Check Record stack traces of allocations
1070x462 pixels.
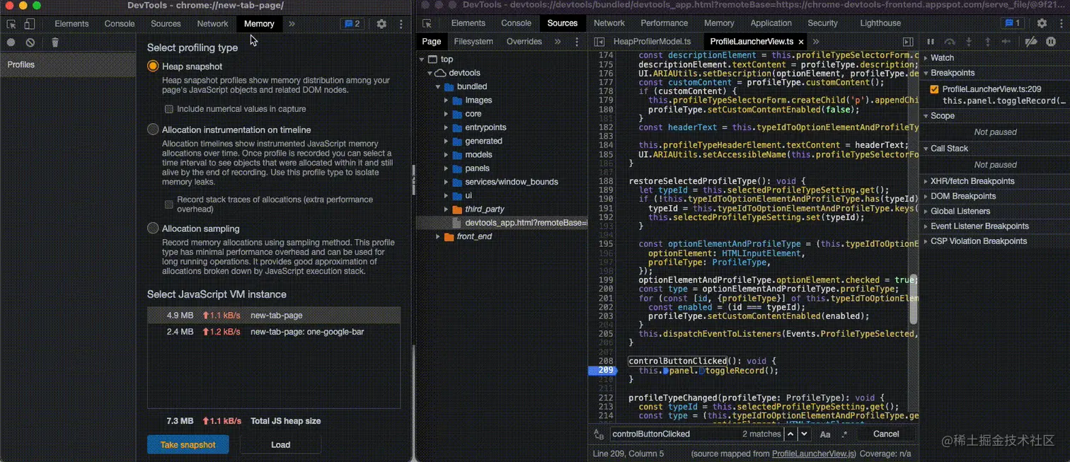(169, 204)
